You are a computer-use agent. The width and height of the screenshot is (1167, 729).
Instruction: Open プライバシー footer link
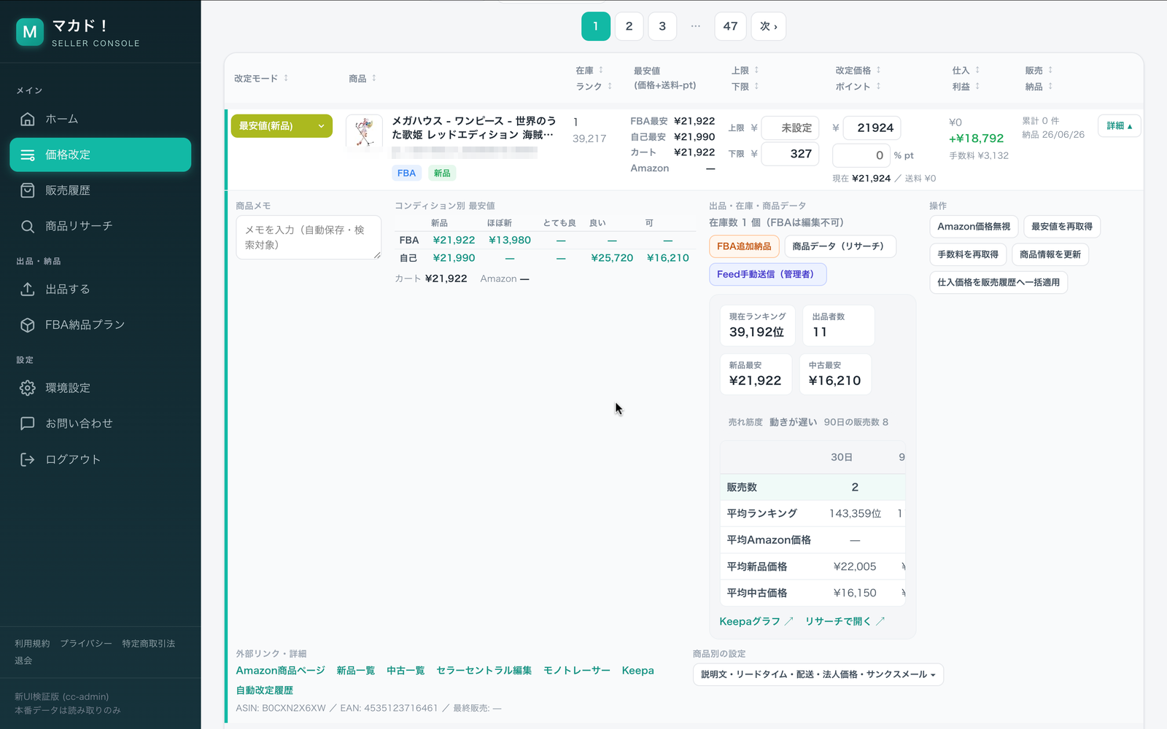click(86, 644)
